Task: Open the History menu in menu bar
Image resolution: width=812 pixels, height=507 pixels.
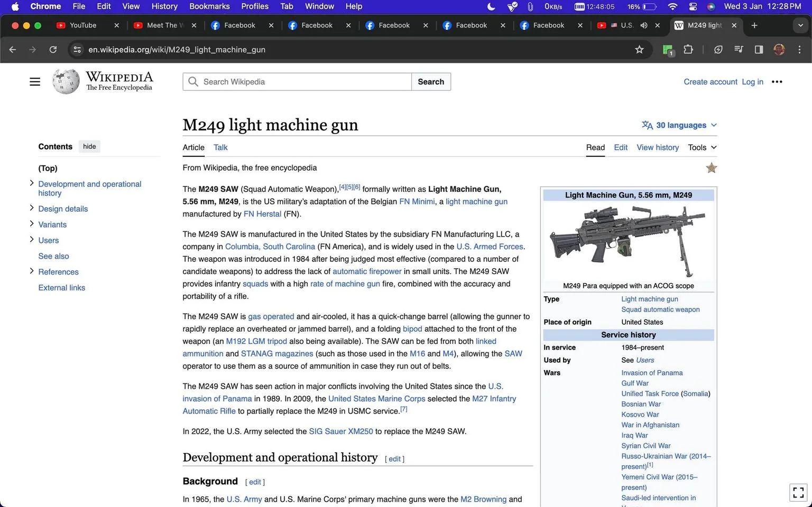Action: click(x=164, y=6)
